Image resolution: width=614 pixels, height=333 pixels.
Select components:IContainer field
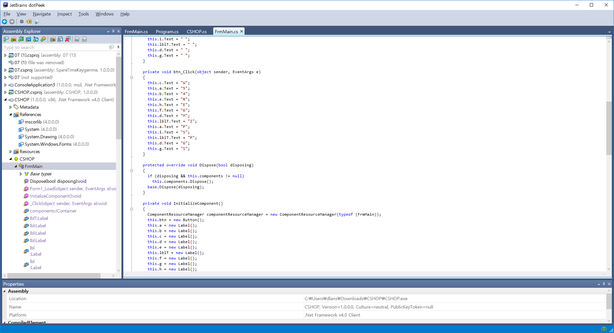pyautogui.click(x=50, y=211)
